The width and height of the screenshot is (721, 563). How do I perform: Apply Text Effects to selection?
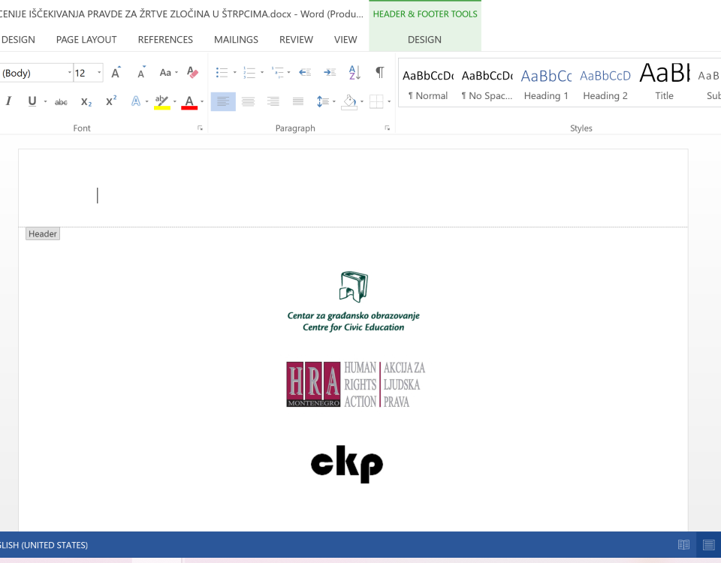point(136,101)
